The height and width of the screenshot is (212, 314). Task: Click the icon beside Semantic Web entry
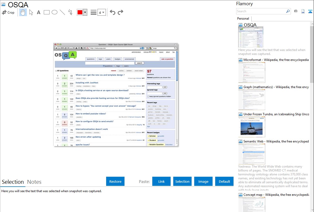click(x=240, y=141)
